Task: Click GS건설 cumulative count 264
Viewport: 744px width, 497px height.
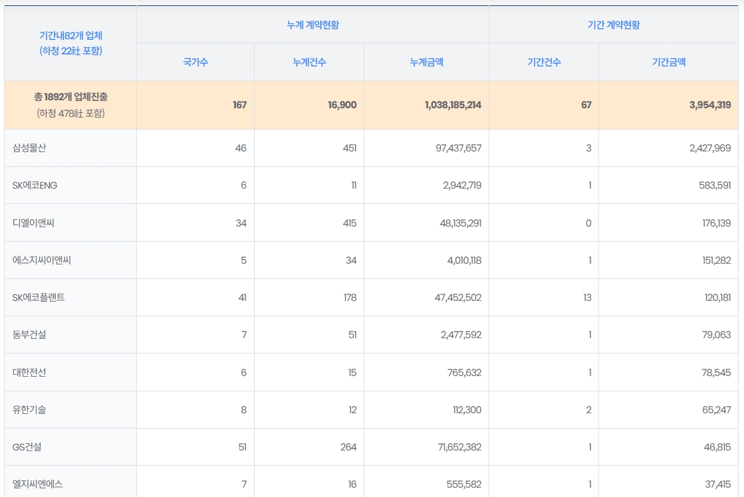Action: [348, 447]
